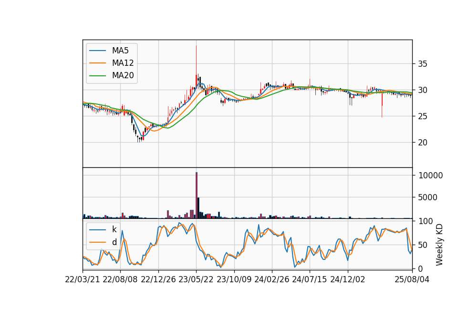Click the KD axis value 50

[422, 245]
